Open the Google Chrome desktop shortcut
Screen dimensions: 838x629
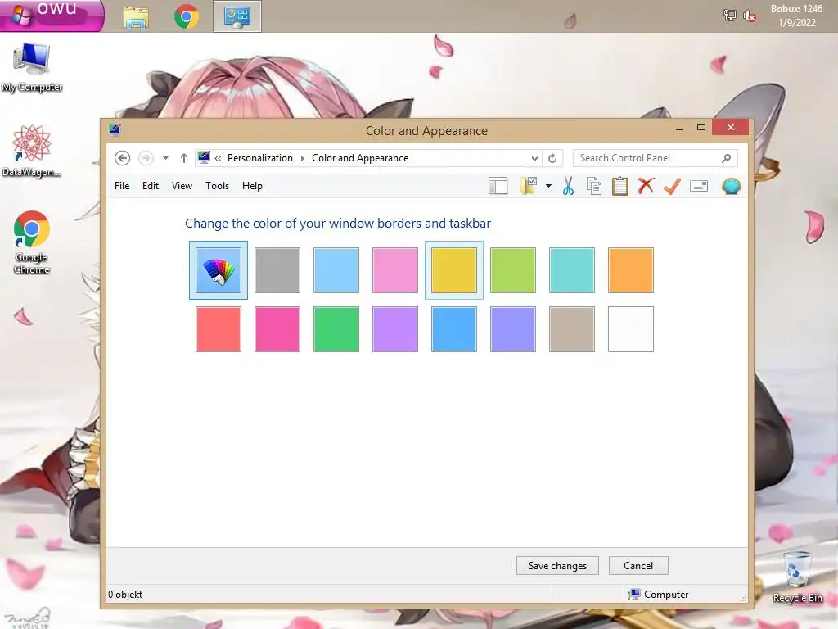[x=32, y=242]
